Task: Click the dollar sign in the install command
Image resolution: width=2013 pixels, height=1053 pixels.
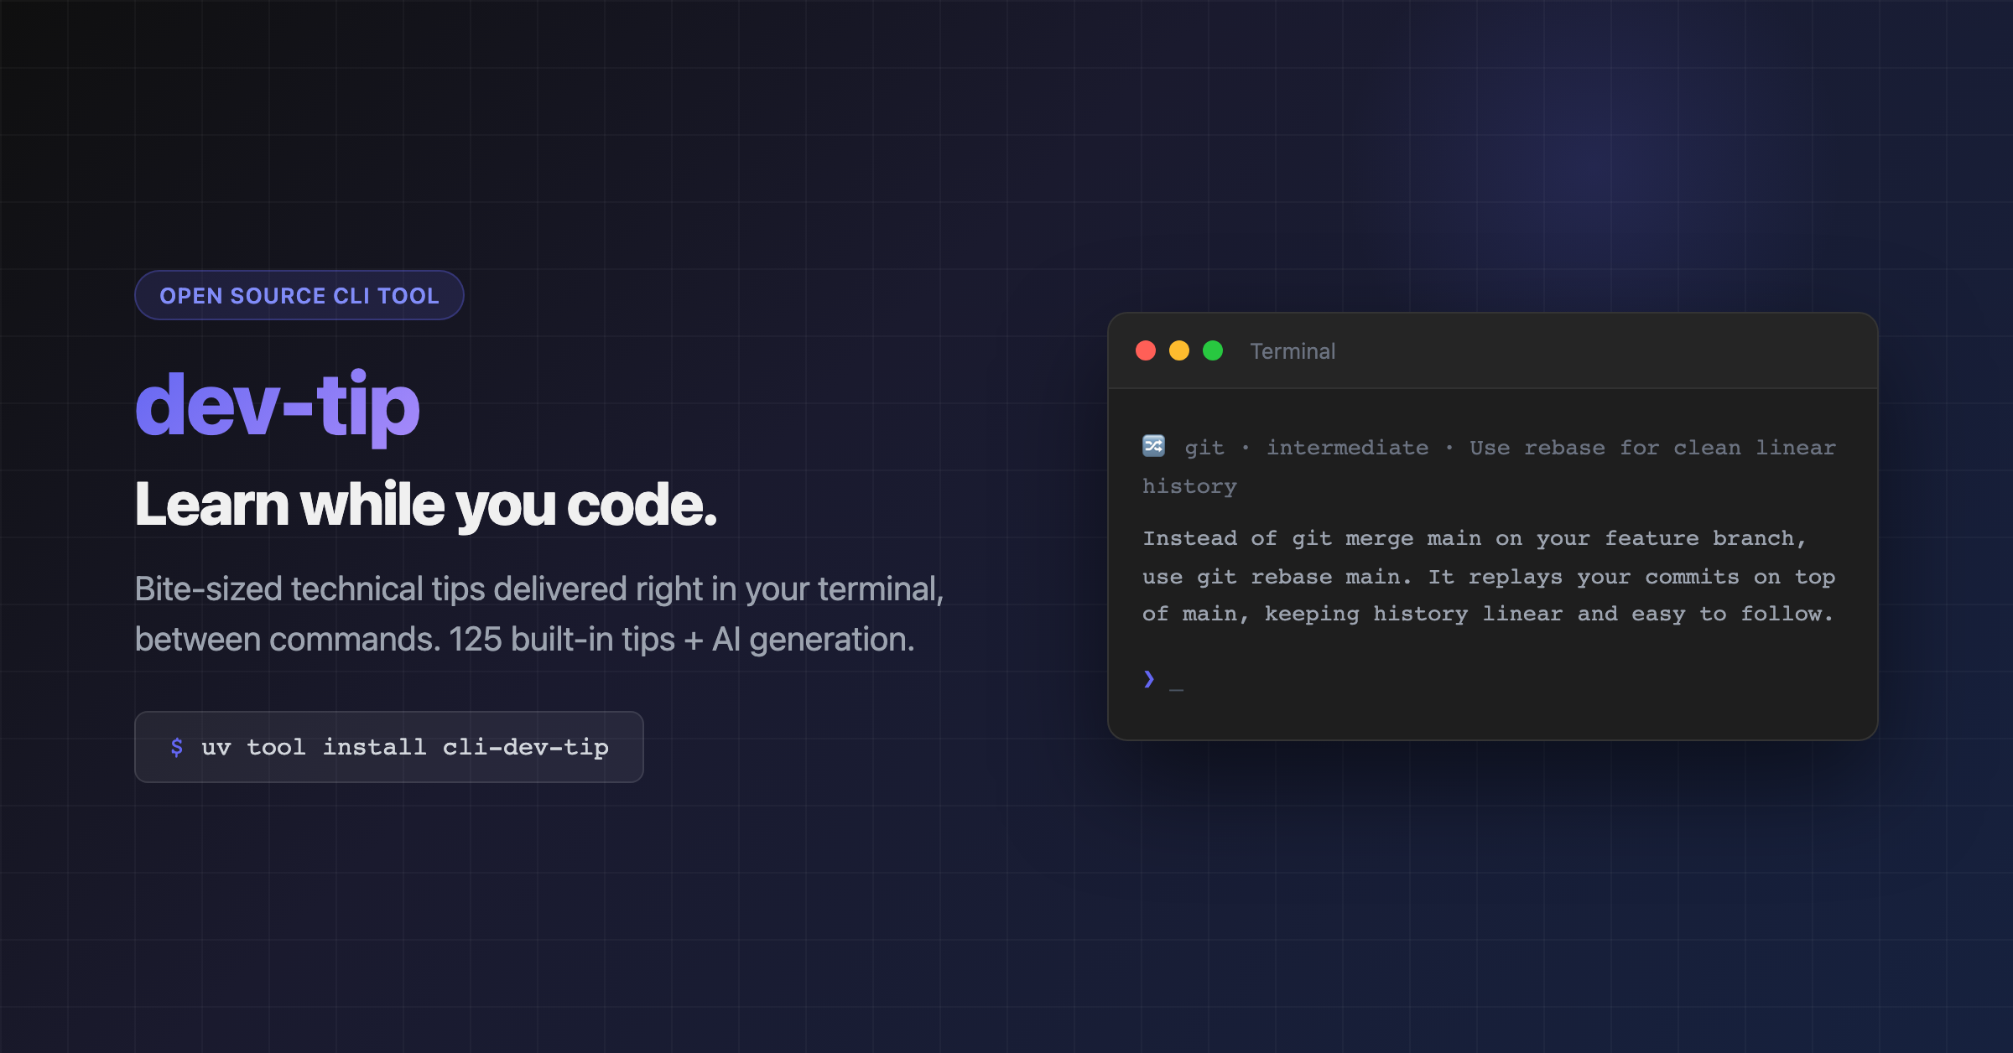Action: pyautogui.click(x=177, y=747)
